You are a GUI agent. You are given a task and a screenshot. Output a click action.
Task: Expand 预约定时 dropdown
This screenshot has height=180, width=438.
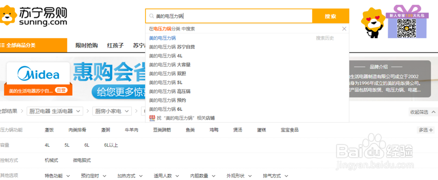pos(94,176)
